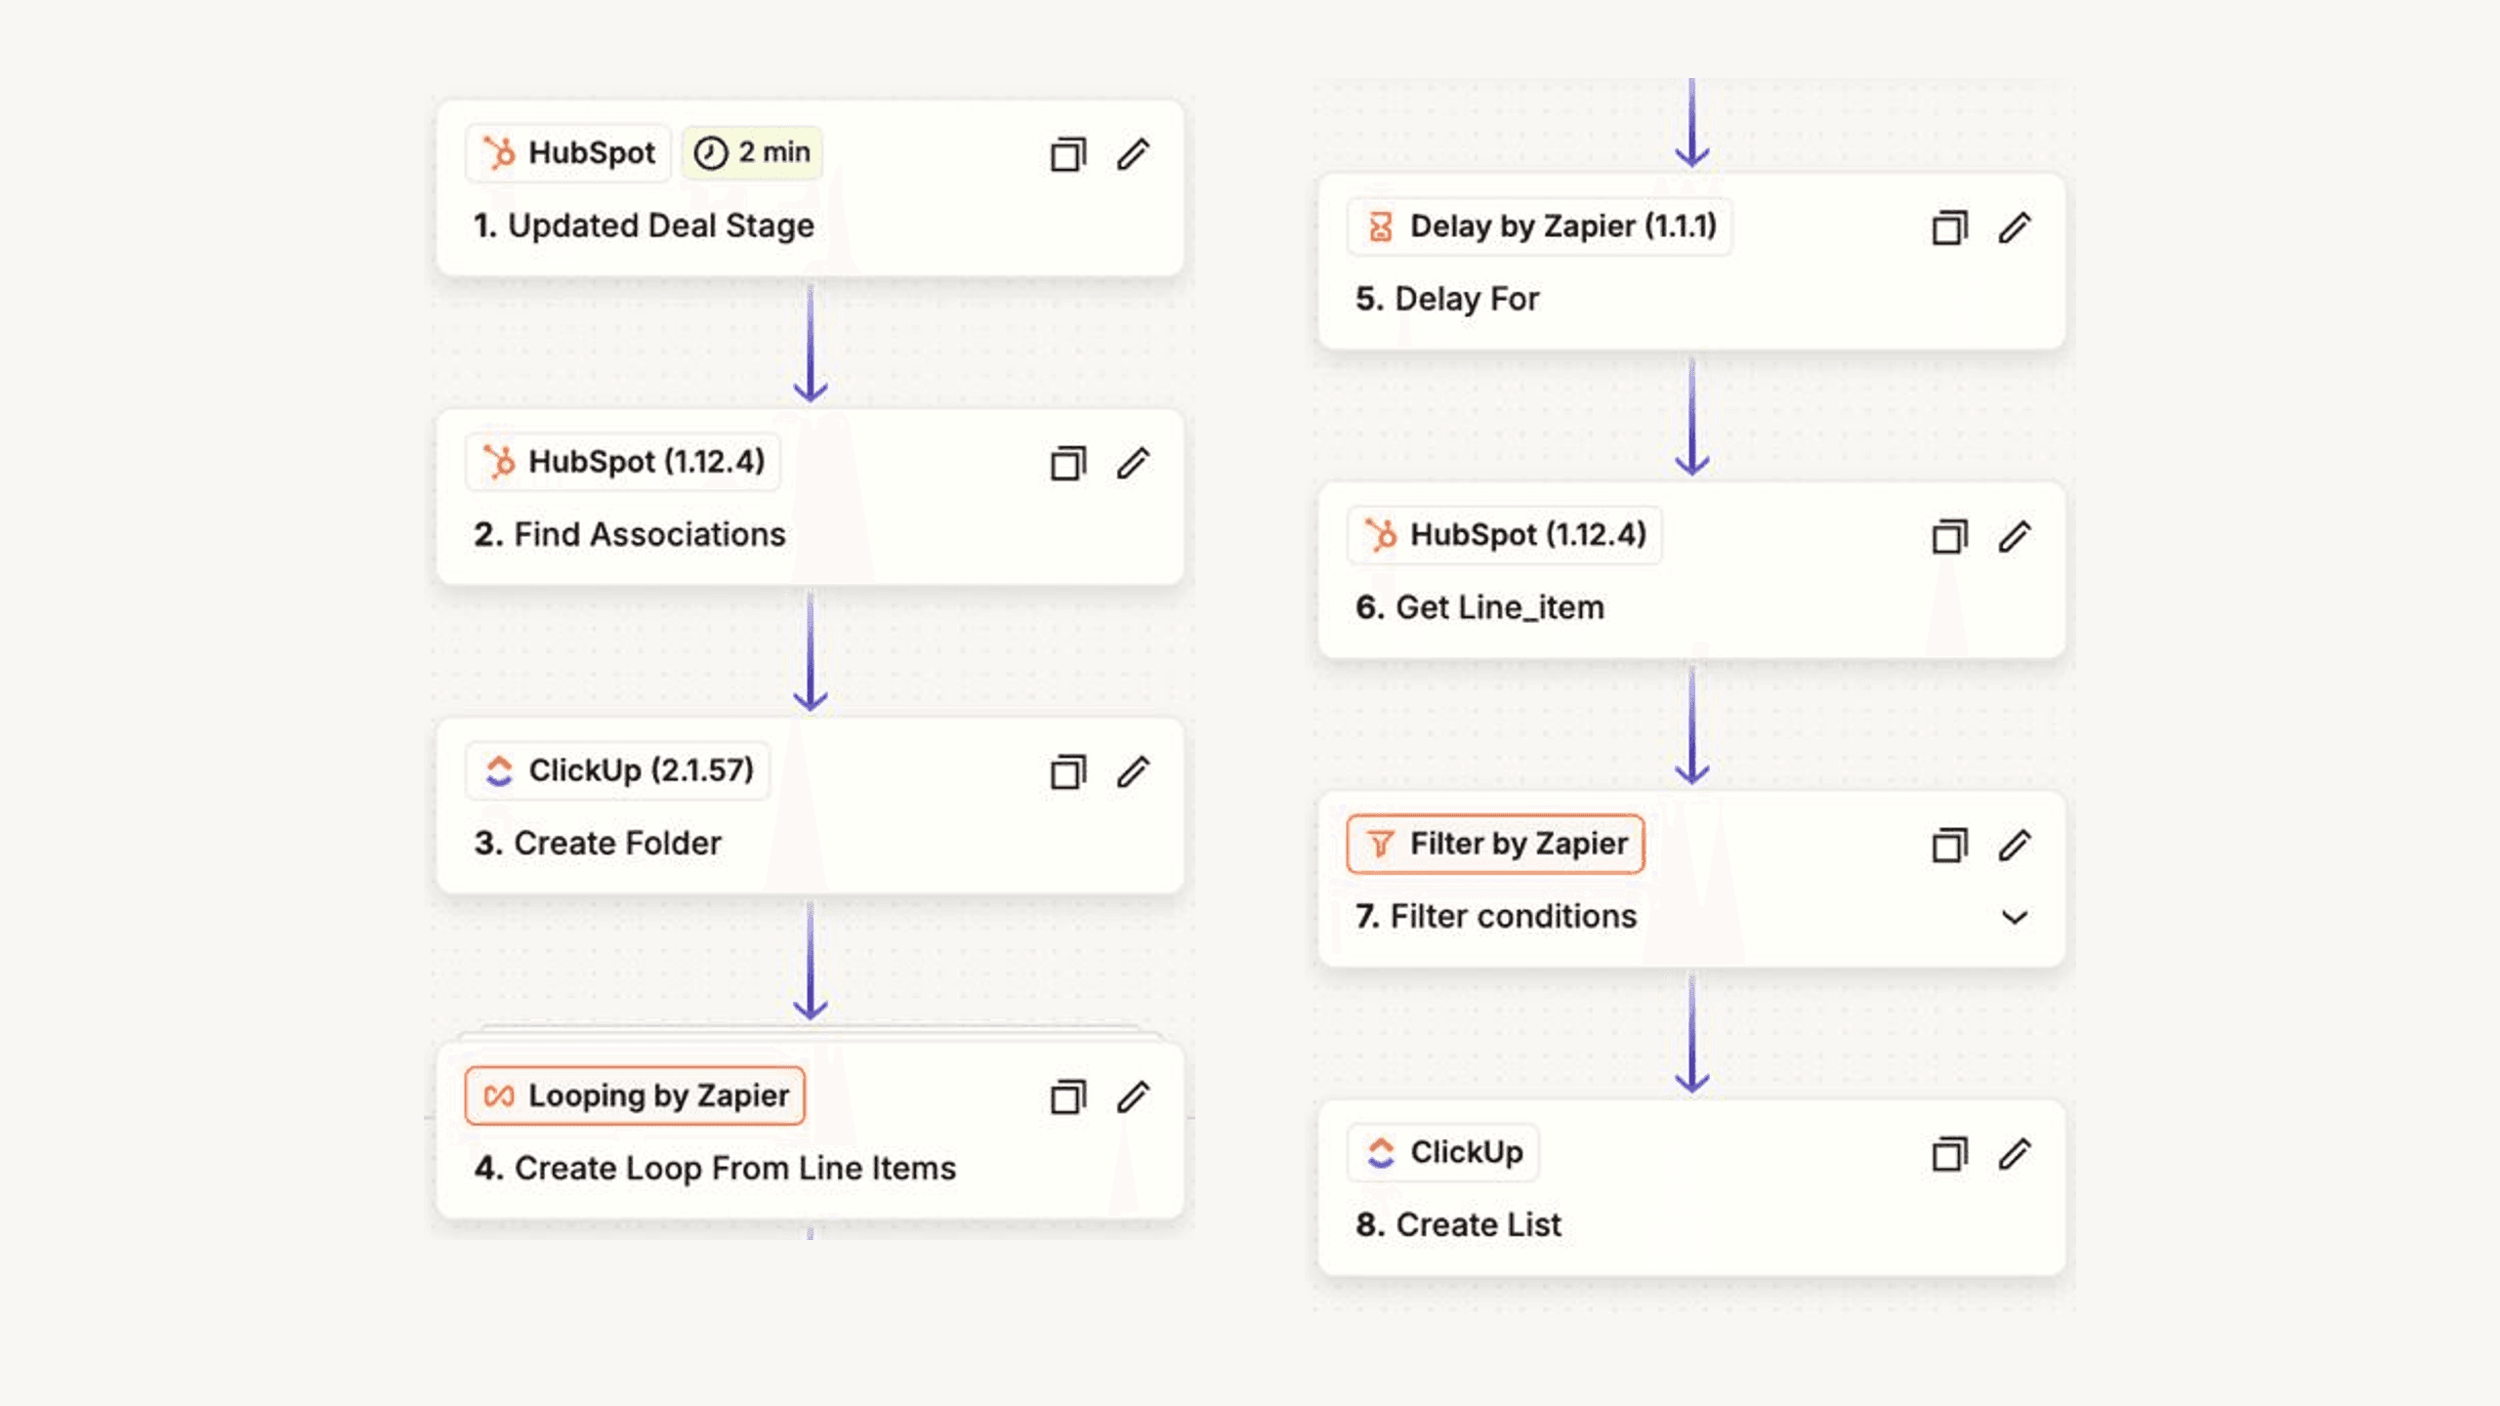Duplicate the Filter conditions step
The image size is (2500, 1406).
(1950, 845)
